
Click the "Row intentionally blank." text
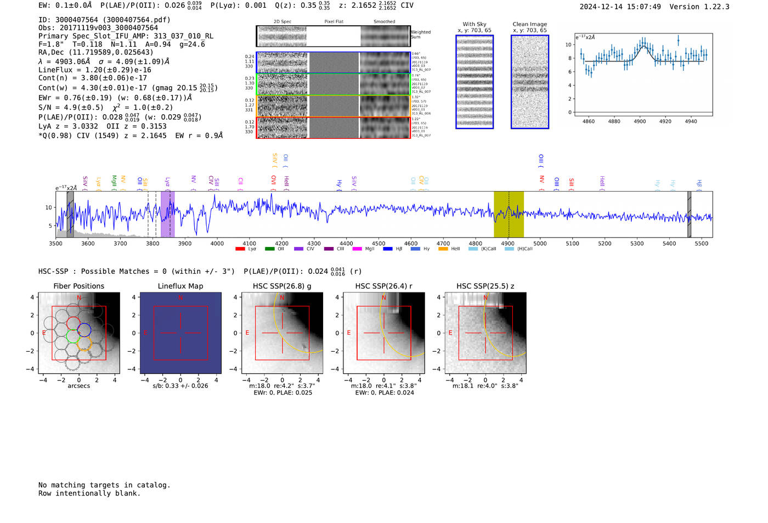89,493
